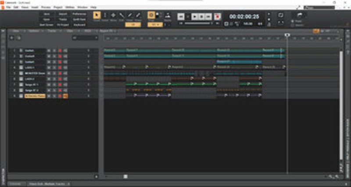
Task: Click the add track plus icon
Action: 12,38
